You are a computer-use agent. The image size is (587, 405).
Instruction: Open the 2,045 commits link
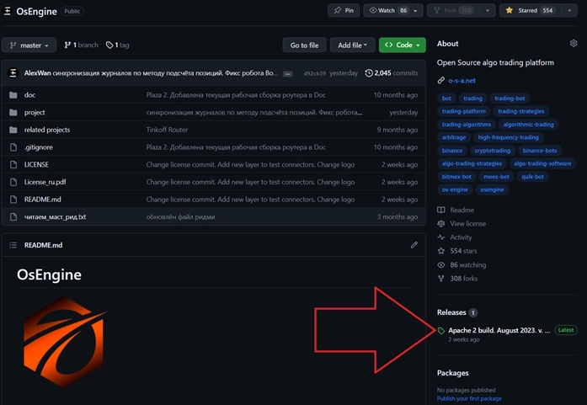(x=392, y=73)
